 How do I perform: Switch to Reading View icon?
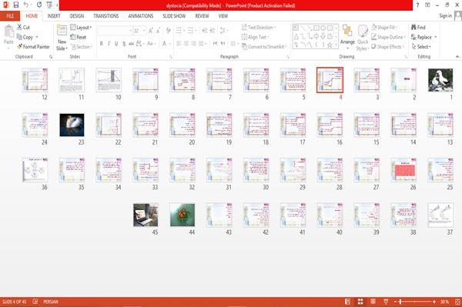[373, 302]
